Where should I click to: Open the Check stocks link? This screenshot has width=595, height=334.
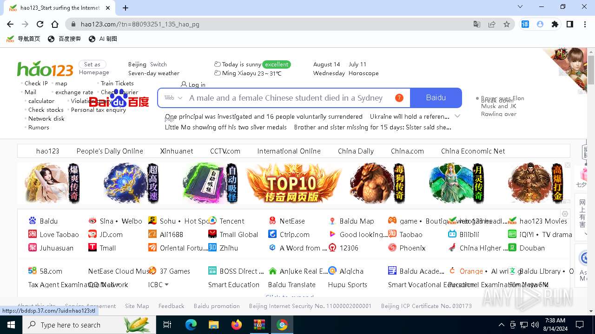click(46, 110)
